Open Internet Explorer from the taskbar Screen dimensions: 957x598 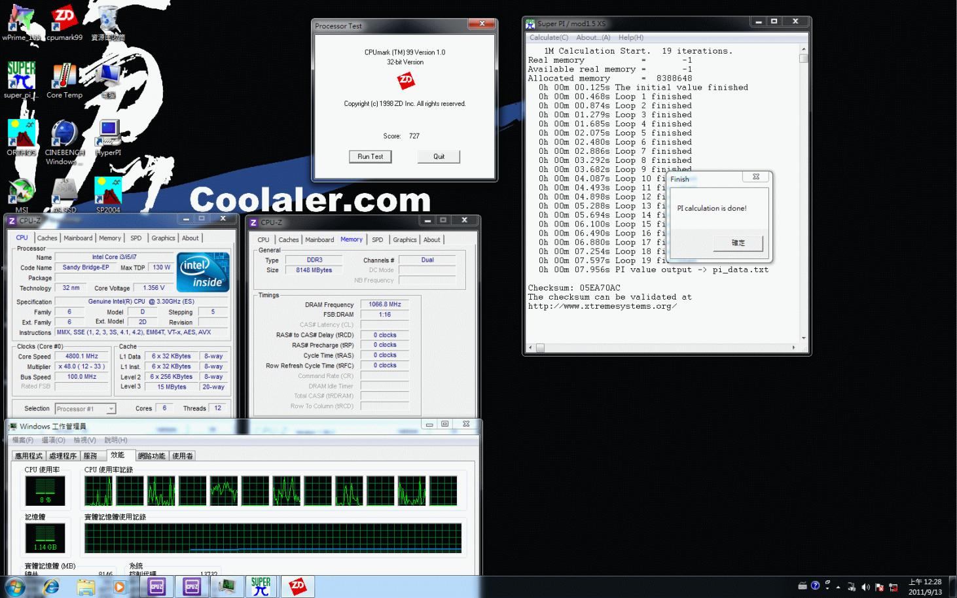51,586
